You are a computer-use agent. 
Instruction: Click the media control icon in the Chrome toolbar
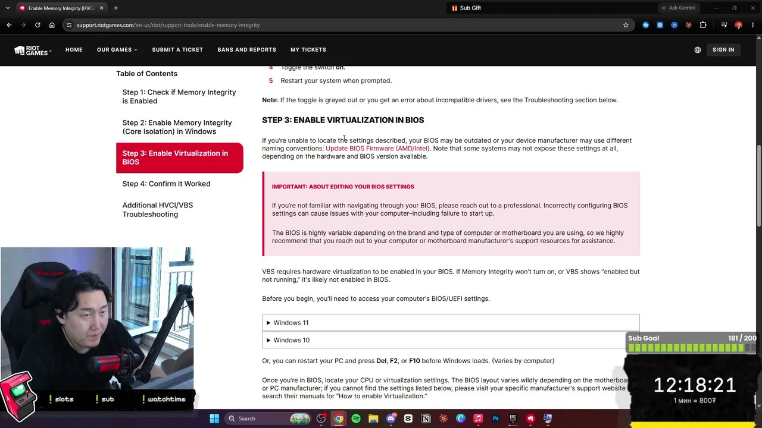click(x=724, y=25)
